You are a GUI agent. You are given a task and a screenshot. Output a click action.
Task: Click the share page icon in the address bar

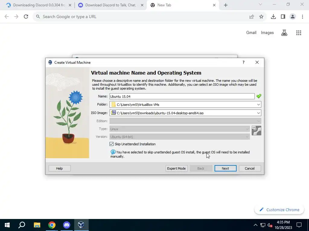(251, 17)
